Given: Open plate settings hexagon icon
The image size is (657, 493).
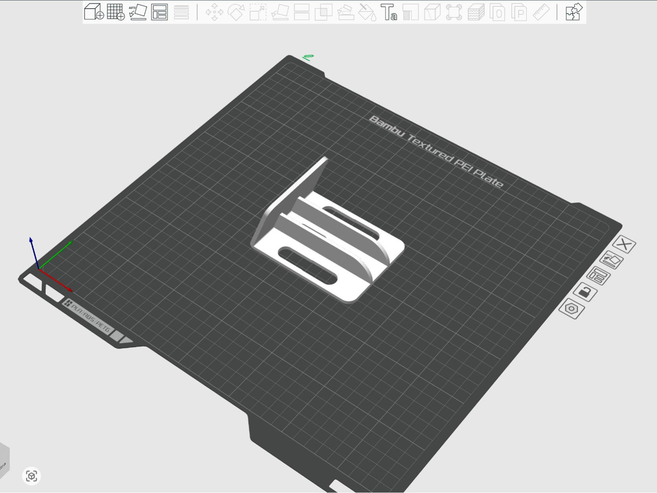Looking at the screenshot, I should pos(572,309).
